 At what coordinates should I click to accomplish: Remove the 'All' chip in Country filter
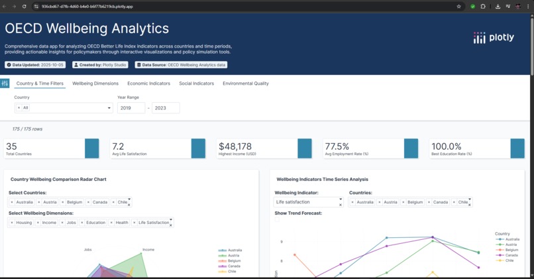19,107
